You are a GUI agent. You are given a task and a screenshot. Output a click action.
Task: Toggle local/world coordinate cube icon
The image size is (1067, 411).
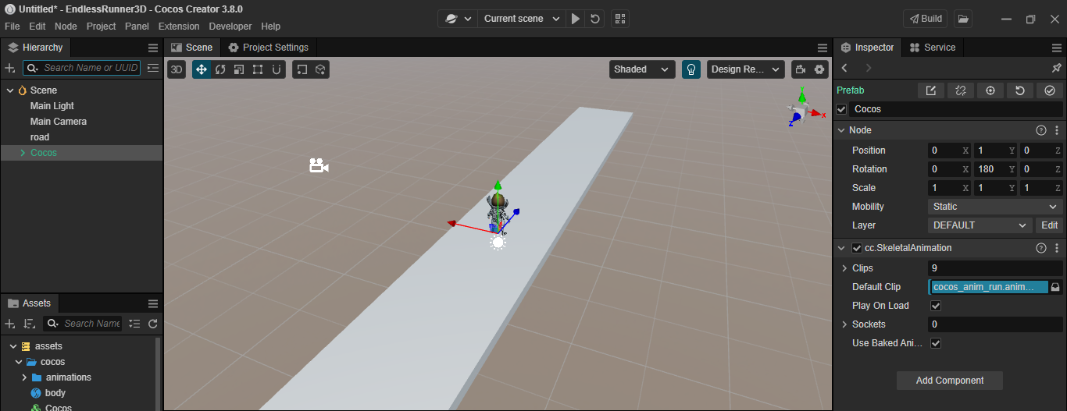pyautogui.click(x=320, y=69)
